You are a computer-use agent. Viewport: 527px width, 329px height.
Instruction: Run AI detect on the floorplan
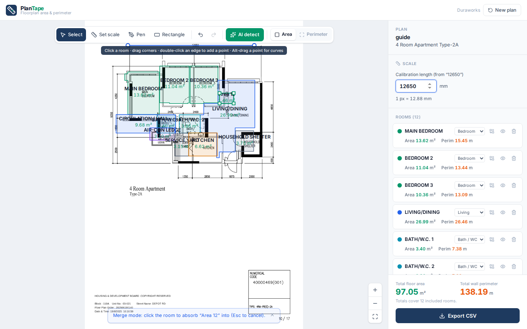pos(245,35)
